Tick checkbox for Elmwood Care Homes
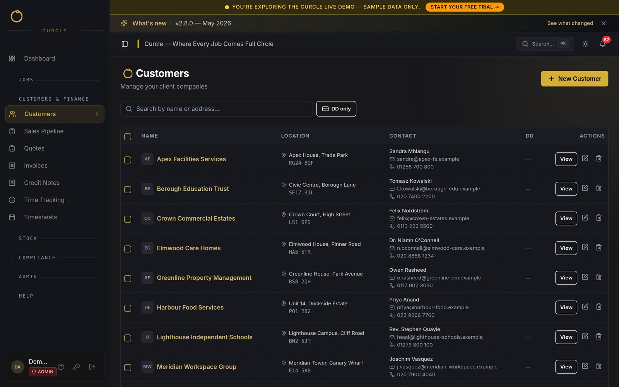 point(128,249)
